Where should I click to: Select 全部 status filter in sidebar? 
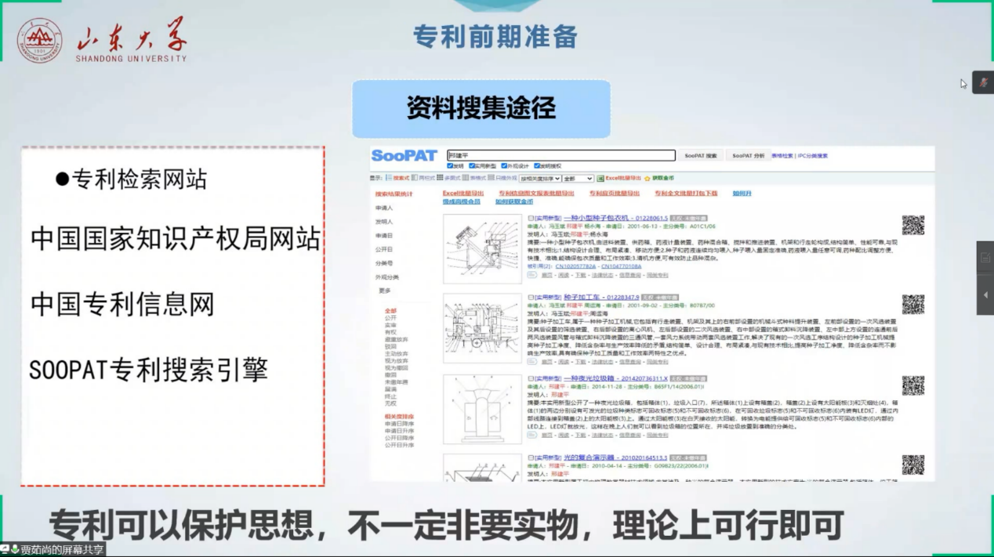(x=390, y=311)
